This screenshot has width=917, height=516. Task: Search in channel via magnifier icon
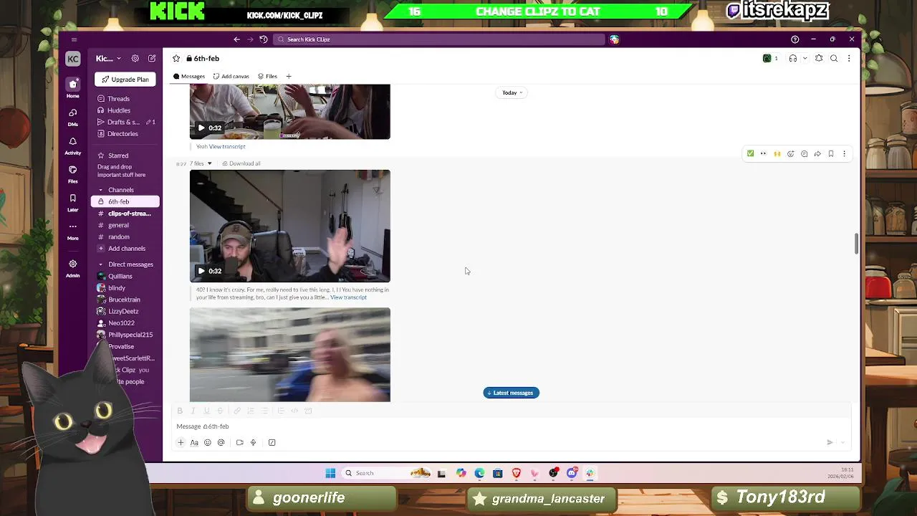tap(834, 59)
